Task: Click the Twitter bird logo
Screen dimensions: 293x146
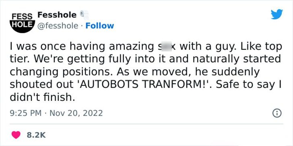Action: [277, 14]
